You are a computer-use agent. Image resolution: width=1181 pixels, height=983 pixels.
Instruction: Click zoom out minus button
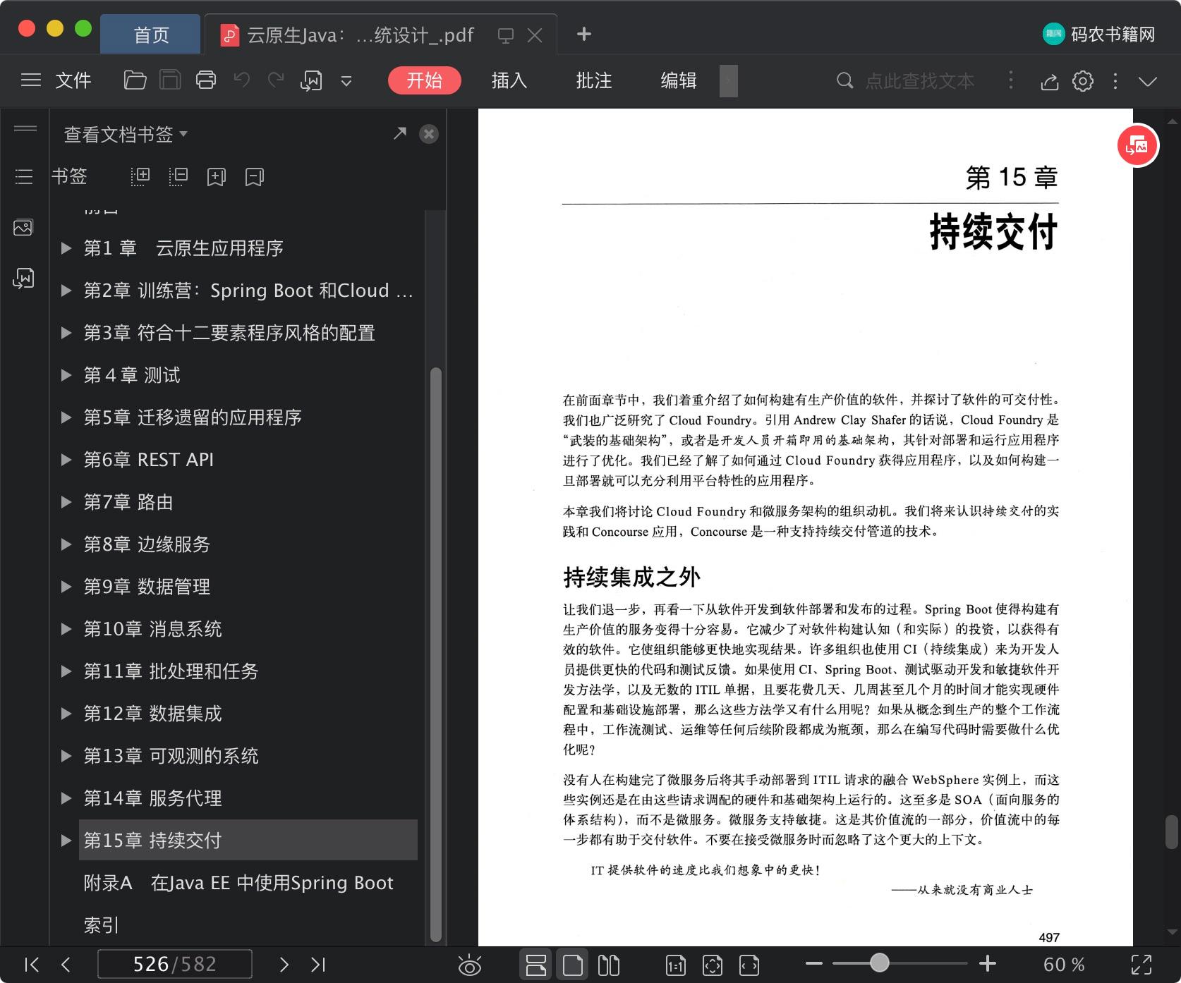coord(813,963)
